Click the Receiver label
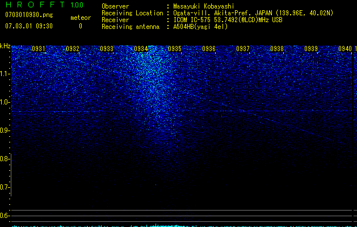This screenshot has width=357, height=227. point(115,20)
